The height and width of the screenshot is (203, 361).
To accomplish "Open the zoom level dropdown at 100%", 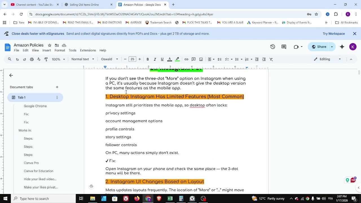I will 58,59.
